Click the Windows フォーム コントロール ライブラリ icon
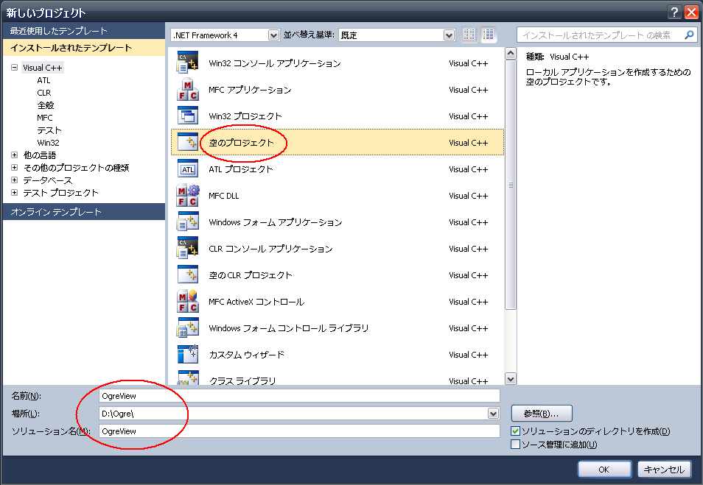Image resolution: width=703 pixels, height=485 pixels. coord(187,328)
